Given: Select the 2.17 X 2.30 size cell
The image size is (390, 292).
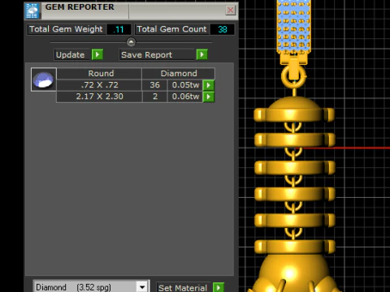Looking at the screenshot, I should (x=99, y=97).
